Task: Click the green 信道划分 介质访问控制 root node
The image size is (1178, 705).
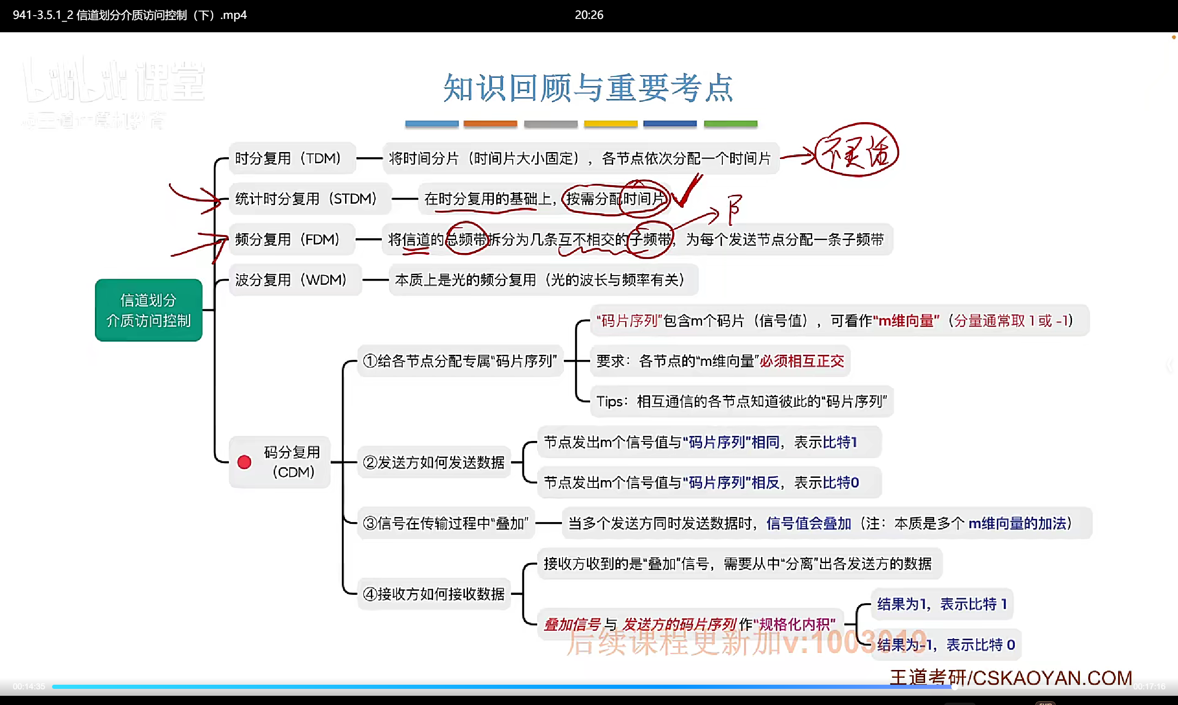Action: pyautogui.click(x=149, y=310)
